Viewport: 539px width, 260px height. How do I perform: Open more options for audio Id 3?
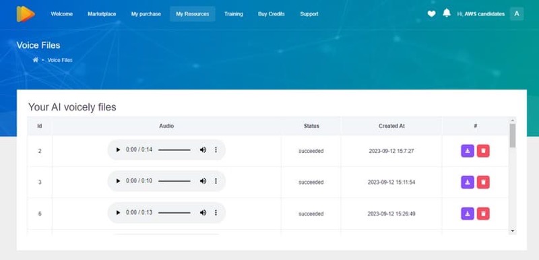pyautogui.click(x=216, y=181)
